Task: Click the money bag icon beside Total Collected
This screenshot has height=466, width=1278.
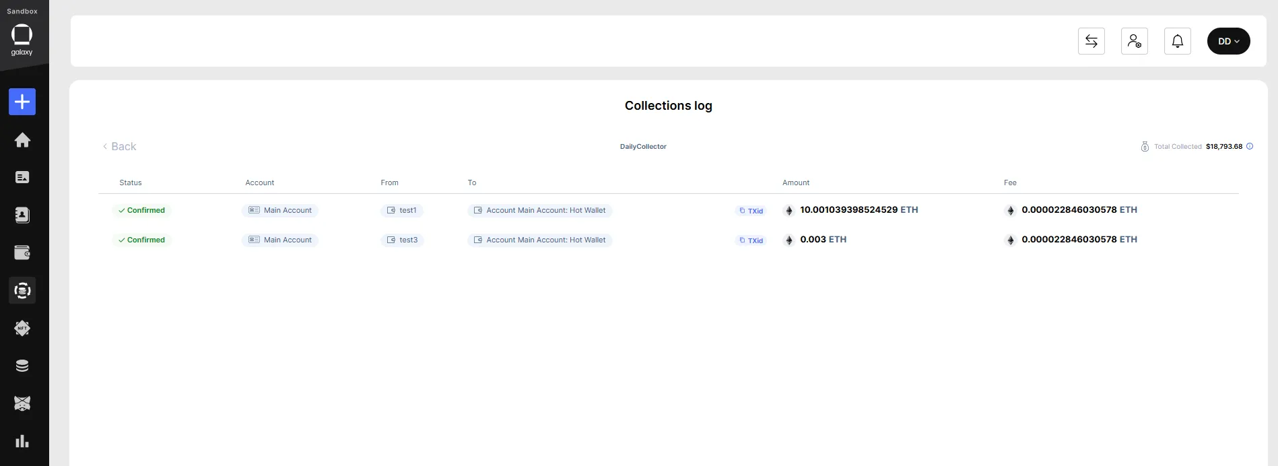Action: (x=1145, y=146)
